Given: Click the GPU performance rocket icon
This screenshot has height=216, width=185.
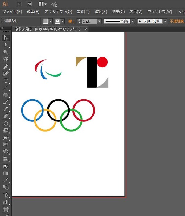Looking at the screenshot, I should (54, 5).
